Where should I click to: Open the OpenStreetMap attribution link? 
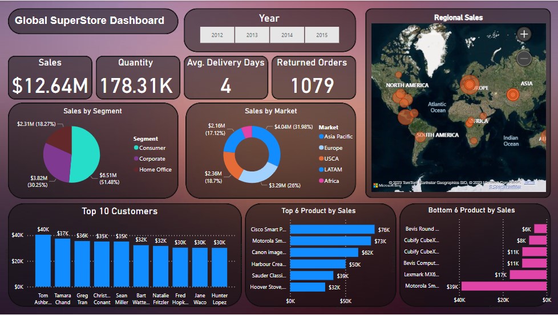tap(504, 186)
